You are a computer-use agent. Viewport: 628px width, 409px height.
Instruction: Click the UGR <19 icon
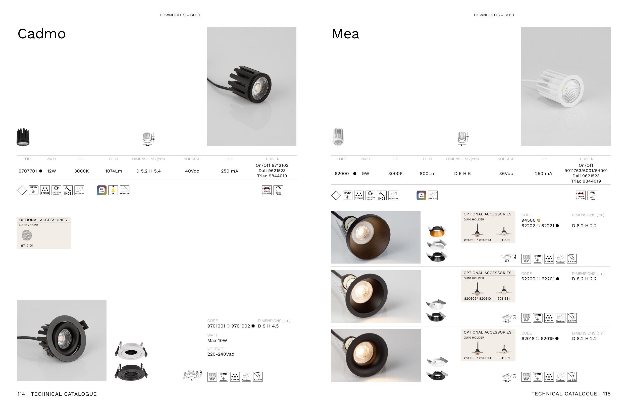(x=125, y=190)
